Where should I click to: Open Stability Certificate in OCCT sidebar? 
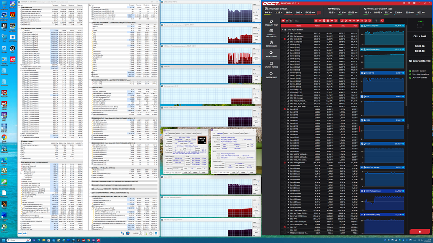[x=271, y=33]
